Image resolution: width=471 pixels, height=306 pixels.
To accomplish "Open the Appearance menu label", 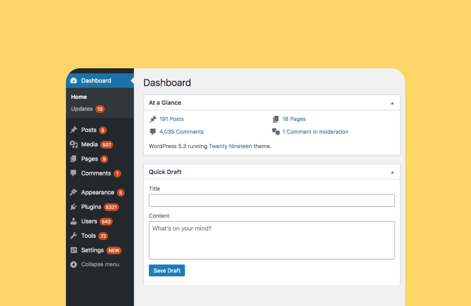I will (97, 193).
